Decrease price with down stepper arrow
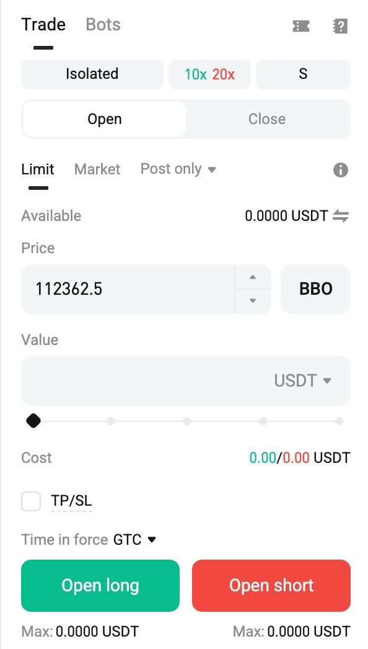368x649 pixels. pyautogui.click(x=253, y=301)
